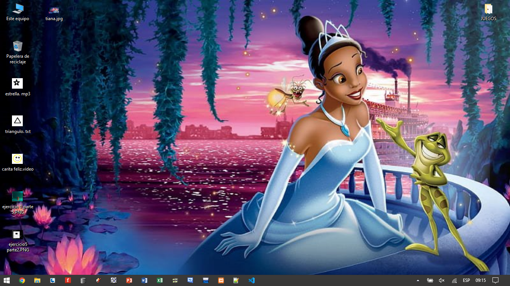Launch PowerPoint from the taskbar

(129, 280)
